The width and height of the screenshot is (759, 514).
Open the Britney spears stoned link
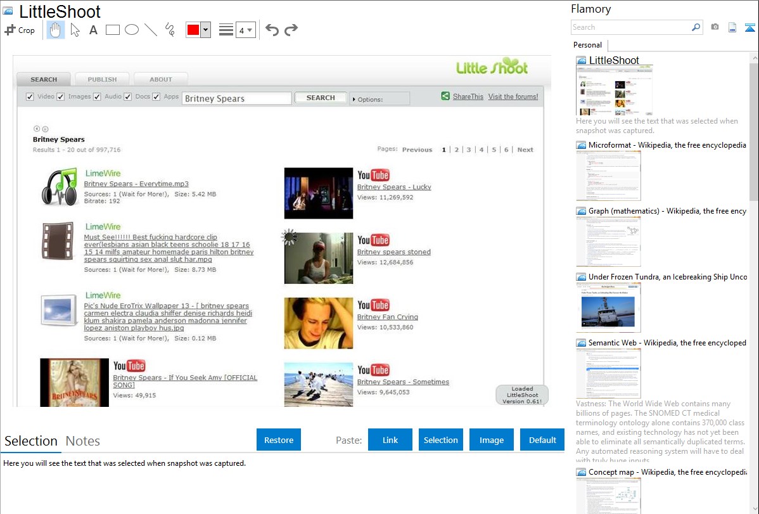click(x=394, y=252)
